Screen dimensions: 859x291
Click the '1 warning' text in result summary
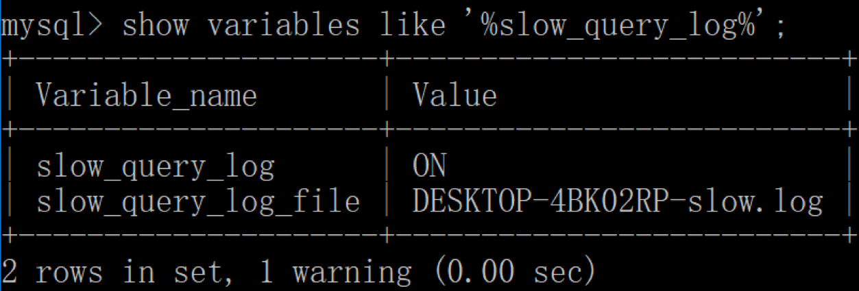[335, 273]
